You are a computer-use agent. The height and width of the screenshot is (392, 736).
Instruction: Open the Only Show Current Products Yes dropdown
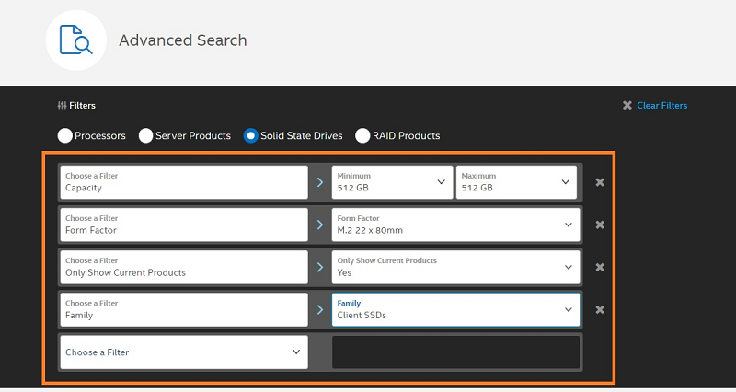tap(455, 267)
